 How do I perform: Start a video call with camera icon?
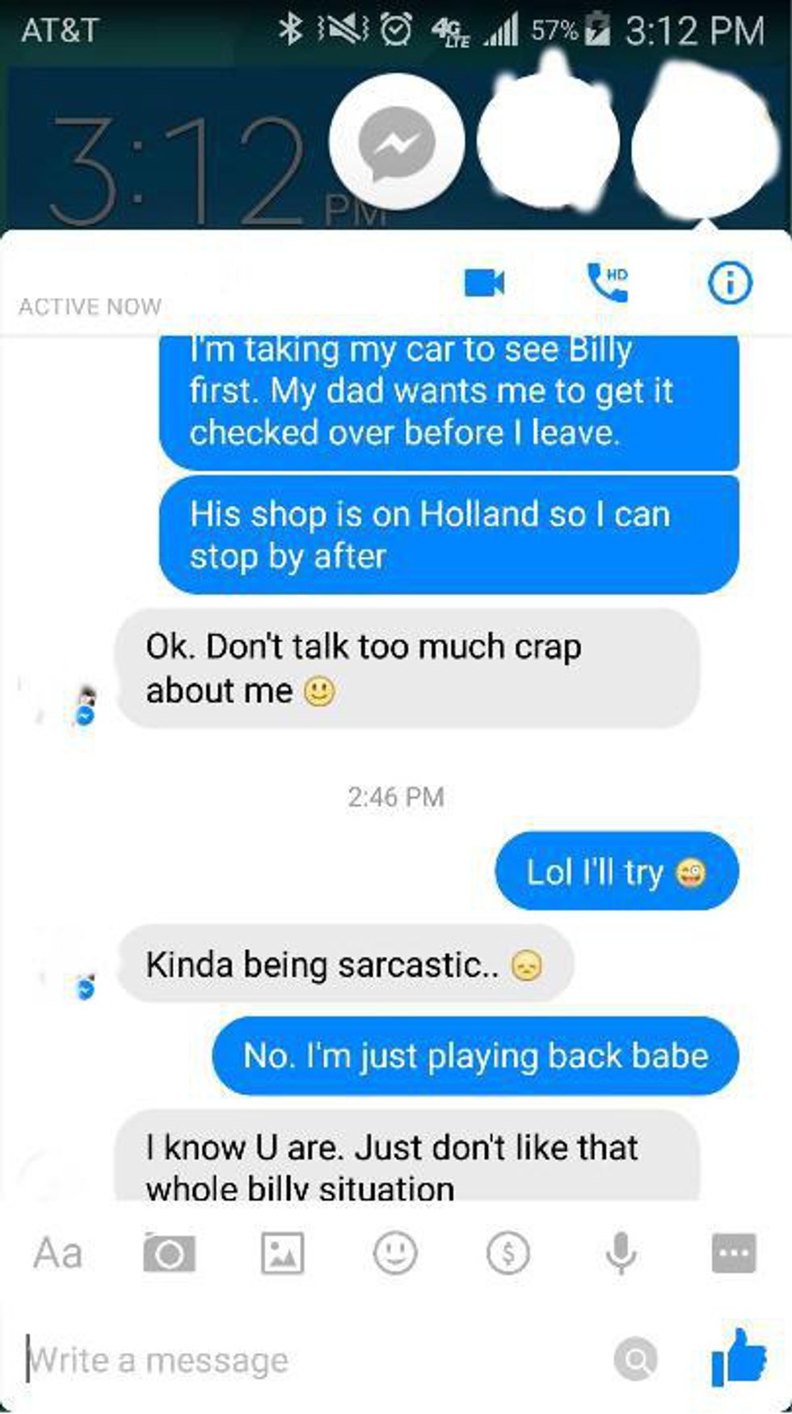484,283
